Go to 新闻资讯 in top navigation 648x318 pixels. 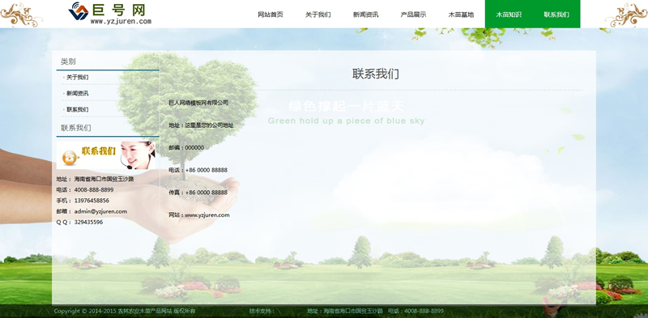pos(365,15)
